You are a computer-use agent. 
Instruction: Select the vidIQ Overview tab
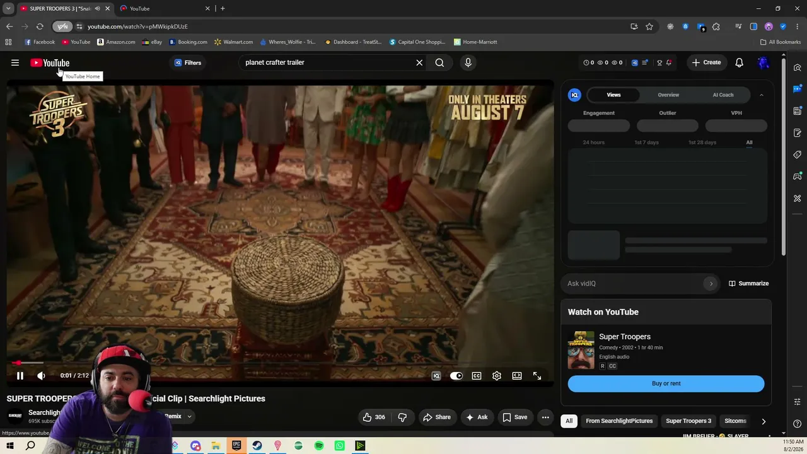pos(668,95)
